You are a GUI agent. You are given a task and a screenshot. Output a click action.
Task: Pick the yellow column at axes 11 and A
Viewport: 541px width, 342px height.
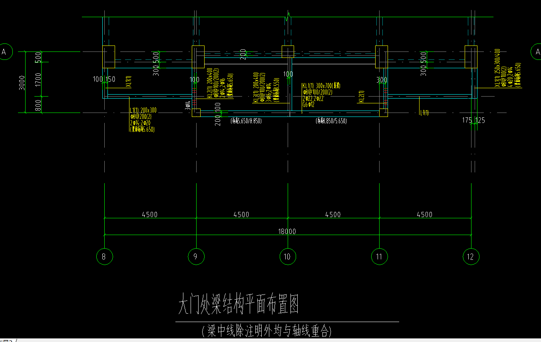381,57
